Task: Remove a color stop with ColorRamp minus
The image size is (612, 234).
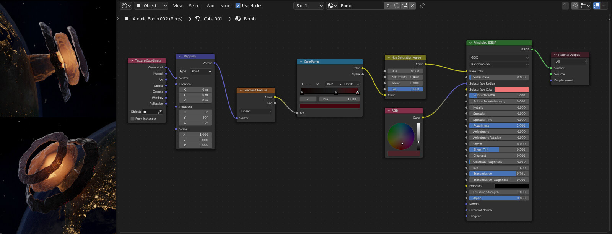Action: [309, 84]
